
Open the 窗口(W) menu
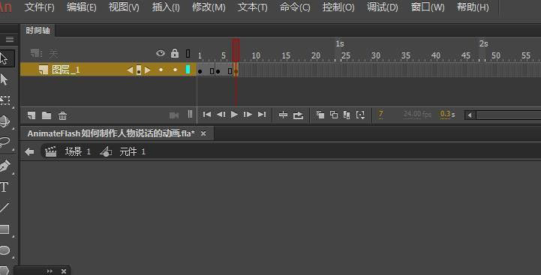[428, 7]
